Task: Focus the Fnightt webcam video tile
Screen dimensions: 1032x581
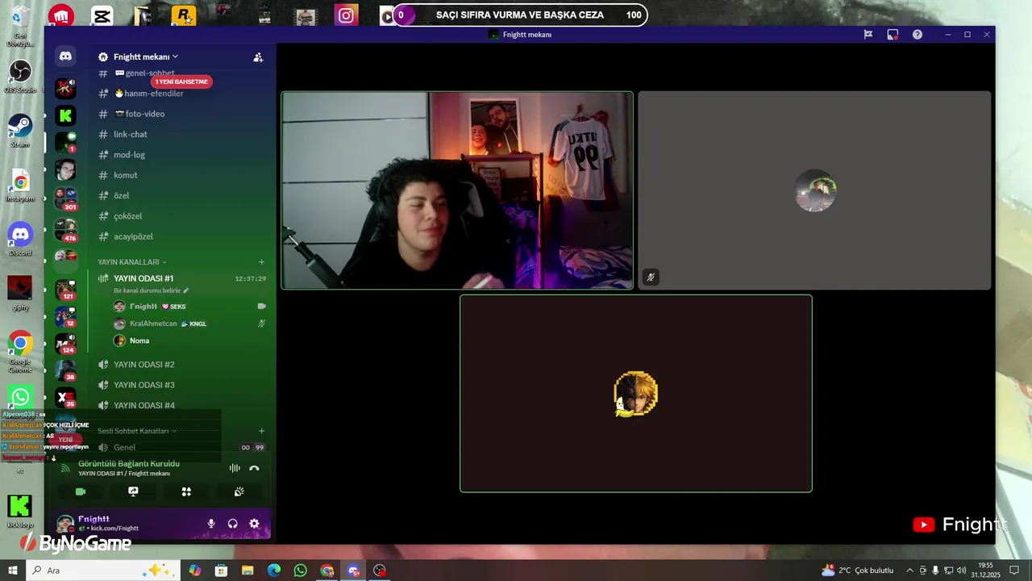Action: (457, 190)
